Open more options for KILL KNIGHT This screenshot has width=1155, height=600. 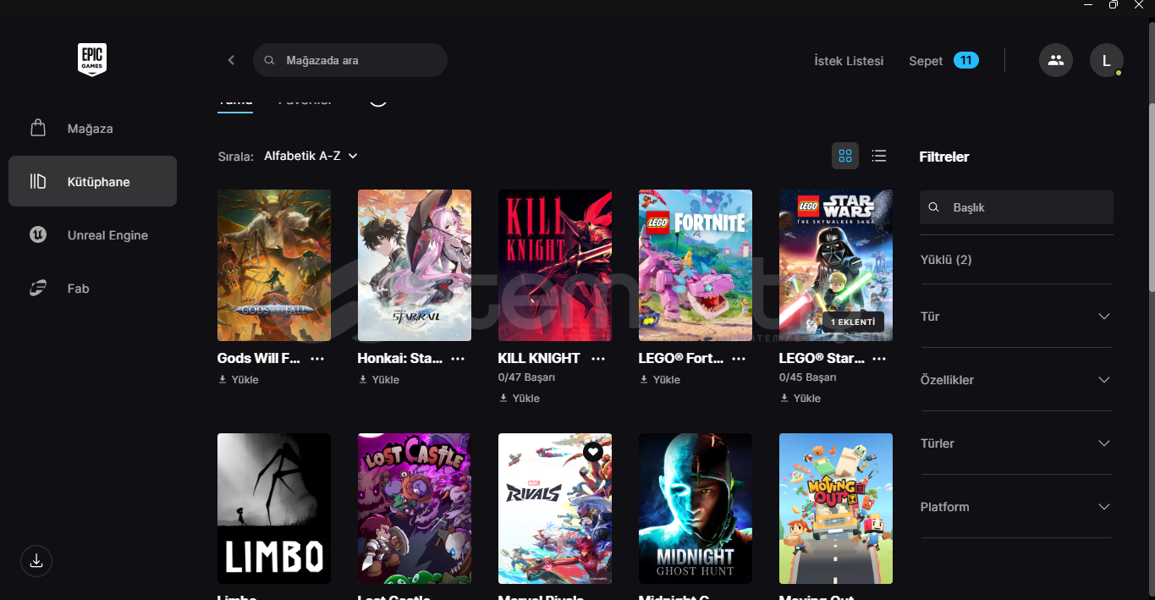coord(598,359)
